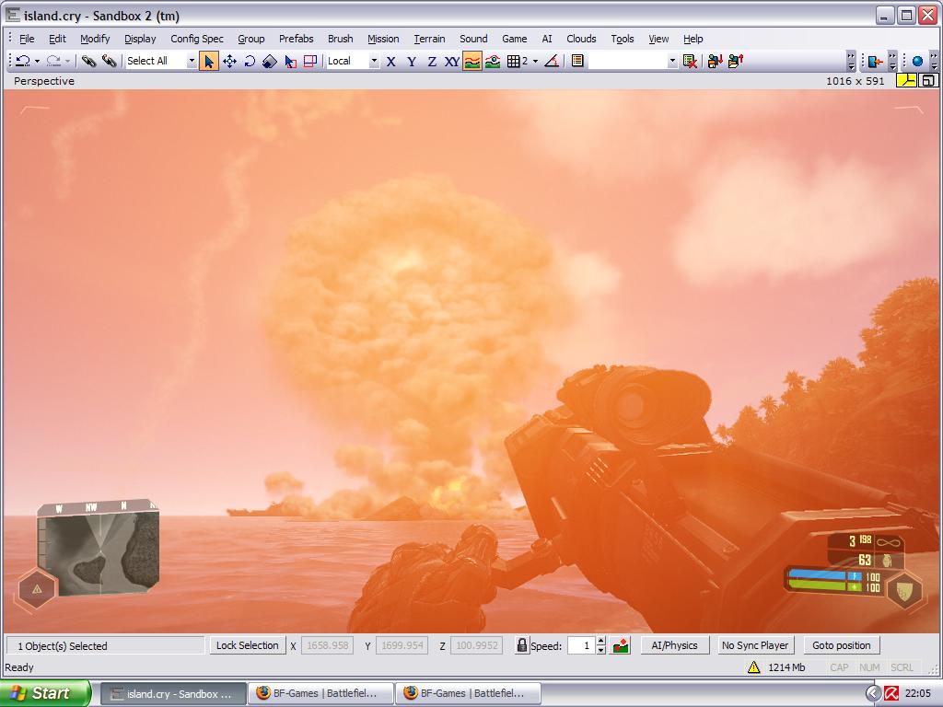Click the red antivirus tray icon
Image resolution: width=943 pixels, height=707 pixels.
pyautogui.click(x=891, y=693)
